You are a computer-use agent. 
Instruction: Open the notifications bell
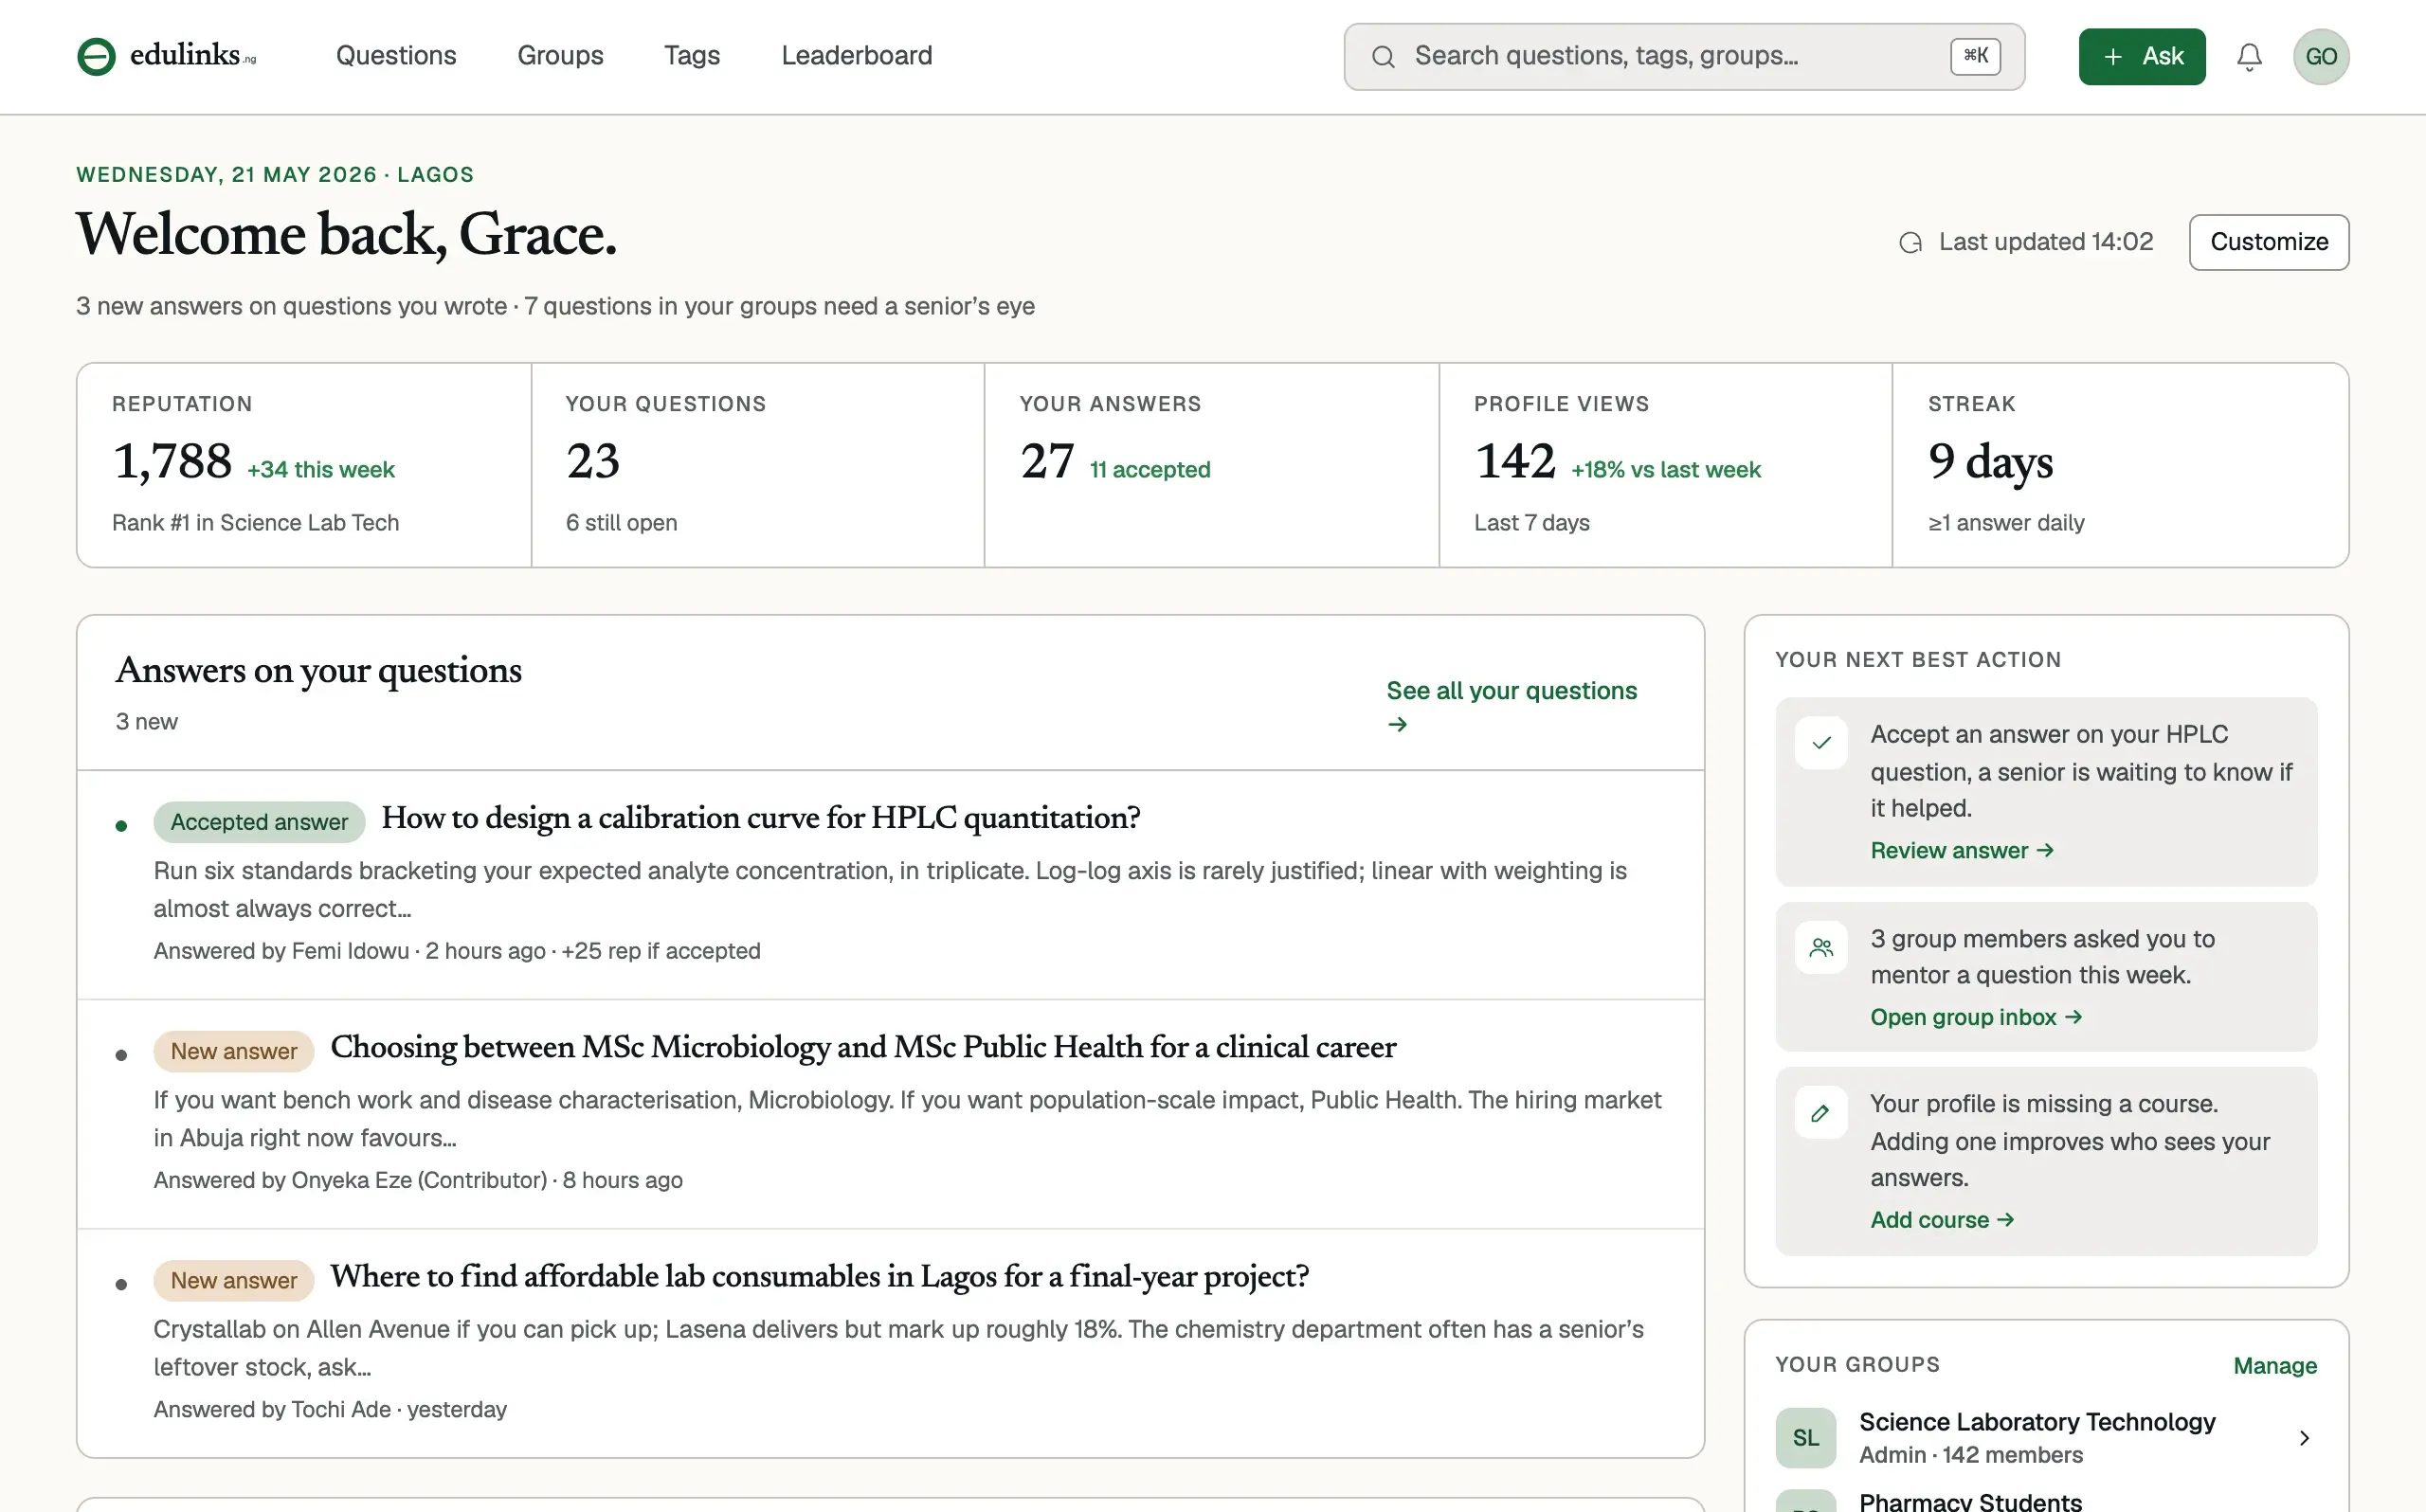2249,57
